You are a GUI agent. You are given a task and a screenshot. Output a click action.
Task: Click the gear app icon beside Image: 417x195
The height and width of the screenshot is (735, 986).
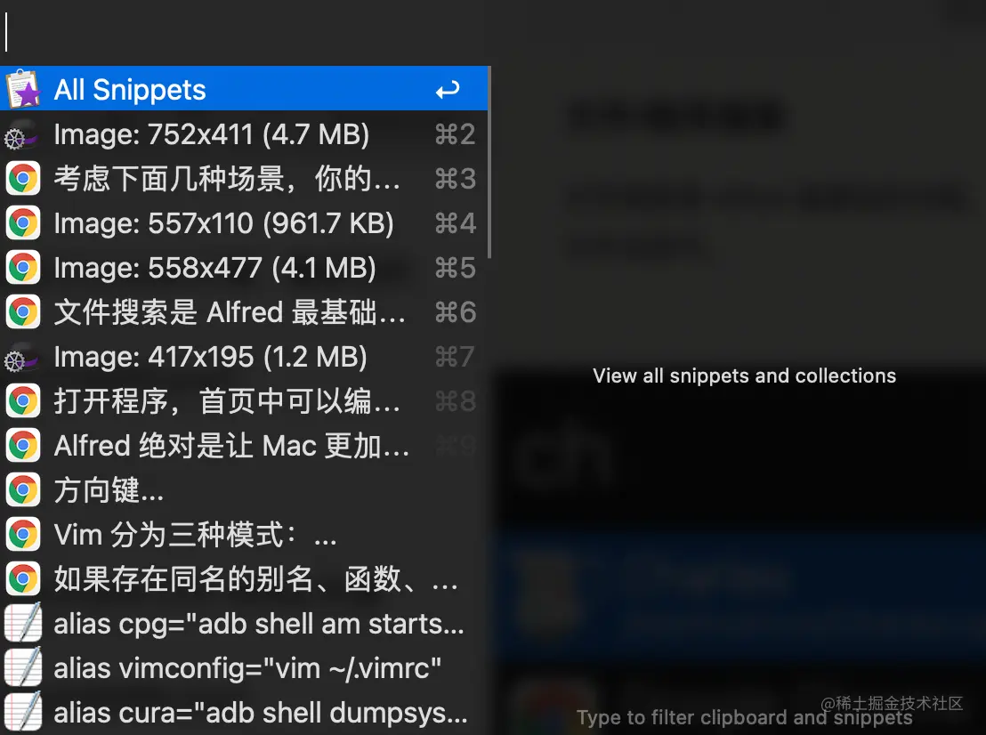[x=21, y=357]
